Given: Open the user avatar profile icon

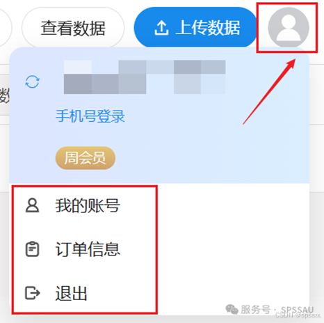Looking at the screenshot, I should pos(289,27).
